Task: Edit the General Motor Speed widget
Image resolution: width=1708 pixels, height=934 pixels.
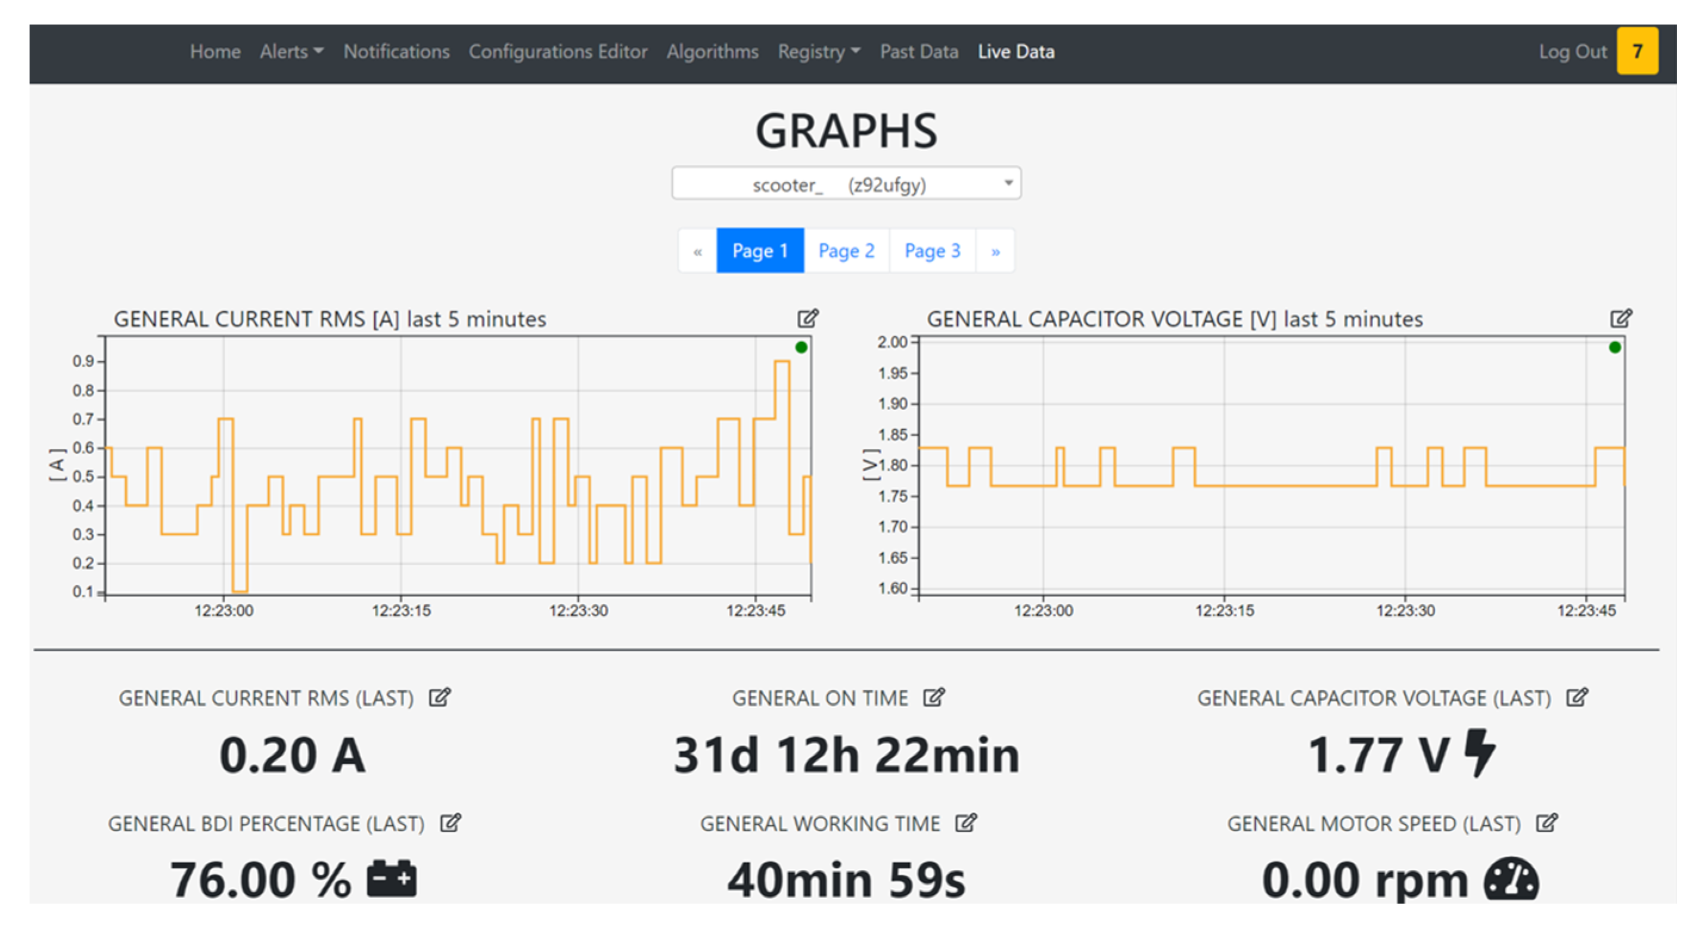Action: pos(1546,823)
